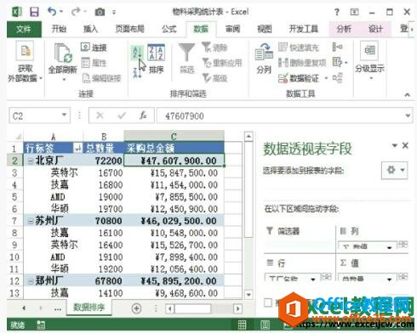Image resolution: width=417 pixels, height=333 pixels.
Task: Click Sort Z to A descending icon
Action: click(x=137, y=73)
